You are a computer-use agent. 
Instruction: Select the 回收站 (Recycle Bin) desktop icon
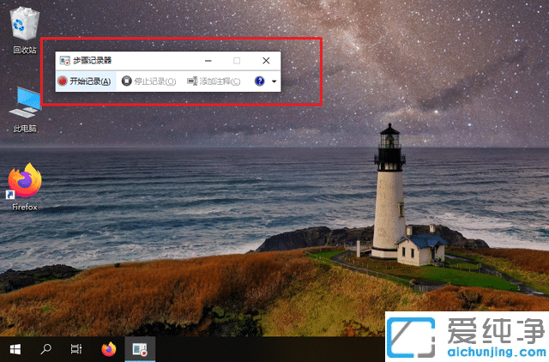tap(25, 26)
